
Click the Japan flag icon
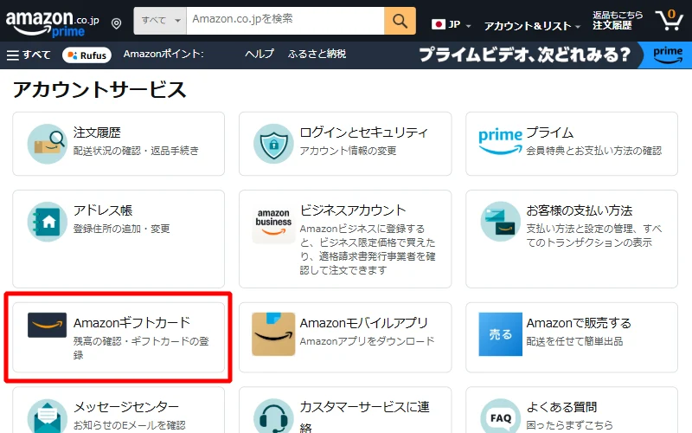pos(439,24)
